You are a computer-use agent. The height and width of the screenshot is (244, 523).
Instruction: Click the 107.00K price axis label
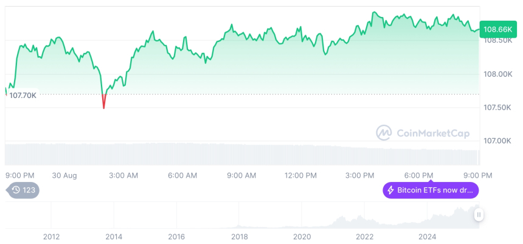coord(497,141)
